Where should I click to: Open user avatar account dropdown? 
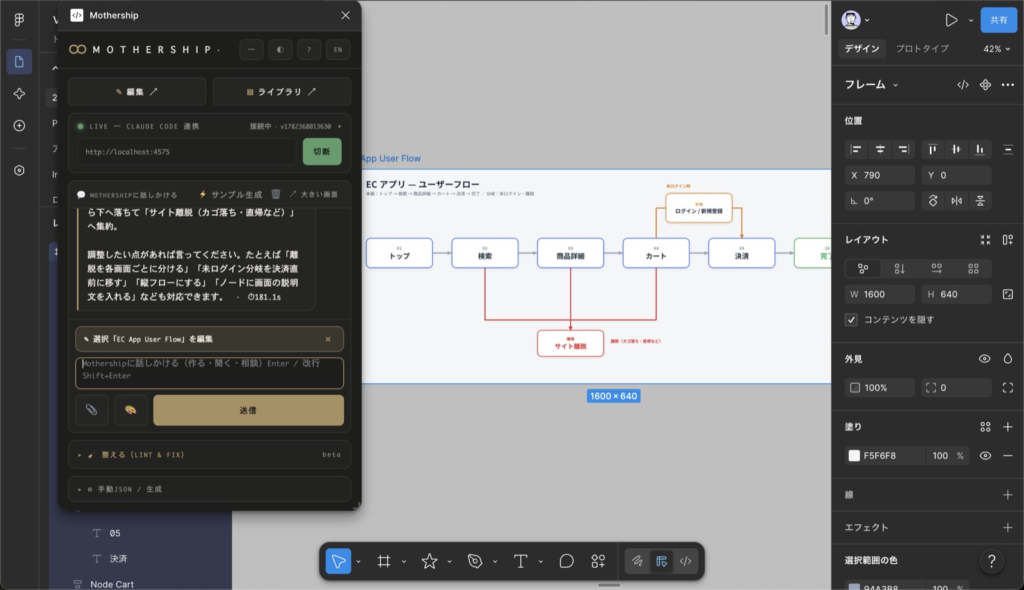[x=856, y=20]
